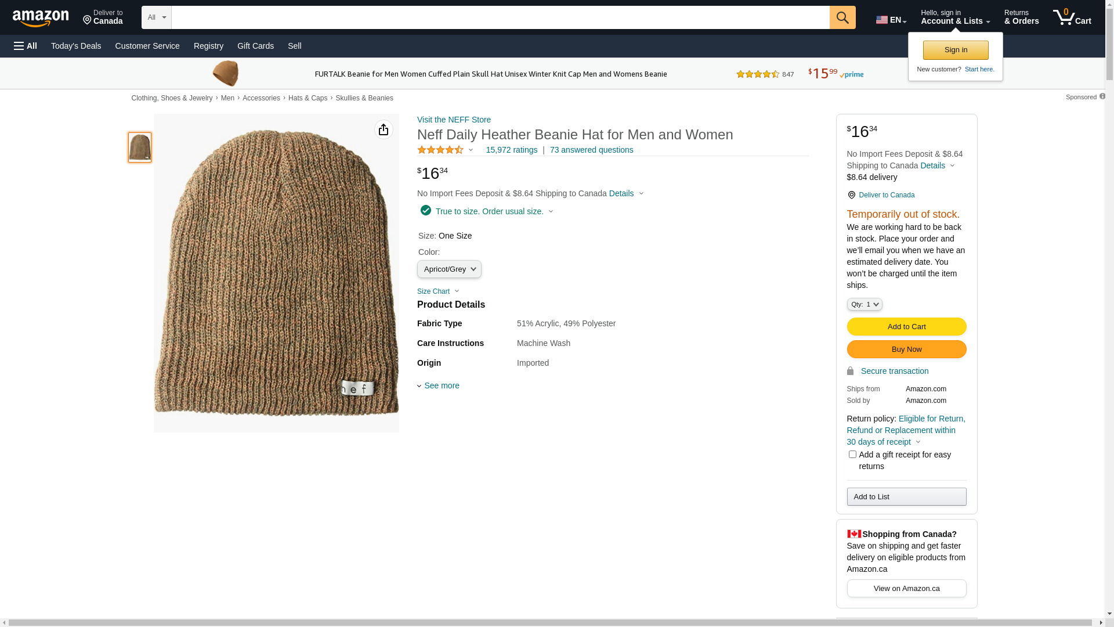The image size is (1114, 627).
Task: Open the Apricot/Grey color dropdown
Action: pyautogui.click(x=449, y=269)
